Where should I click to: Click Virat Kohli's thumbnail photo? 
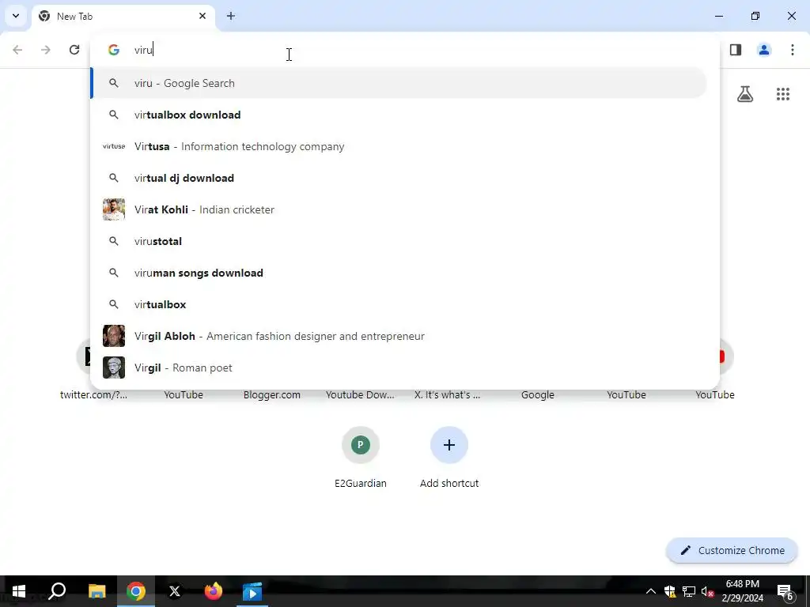[x=114, y=209]
